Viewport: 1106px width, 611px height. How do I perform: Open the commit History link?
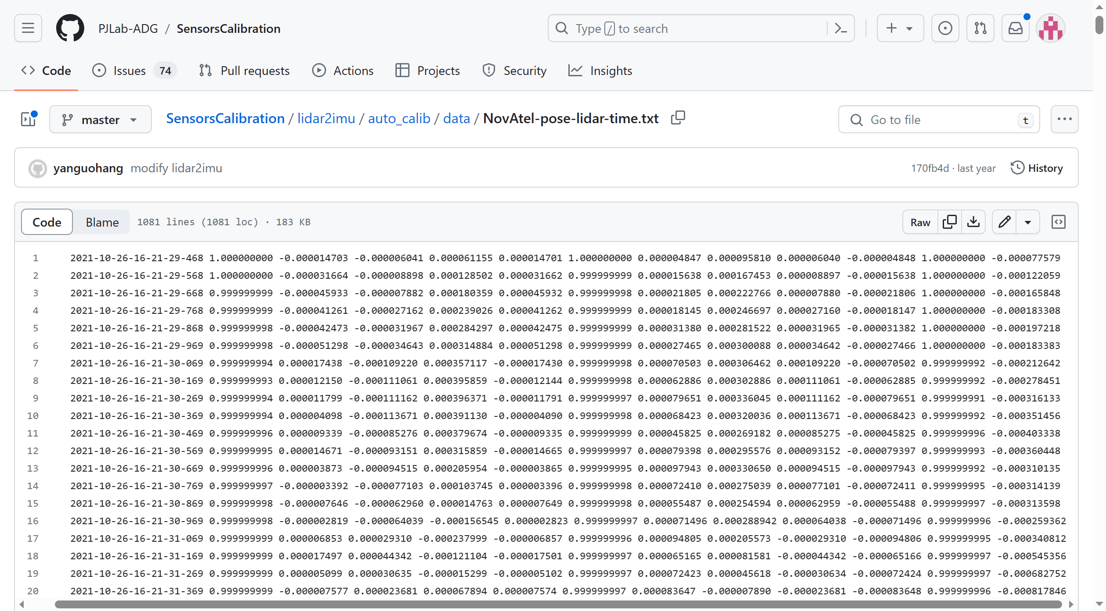1037,168
